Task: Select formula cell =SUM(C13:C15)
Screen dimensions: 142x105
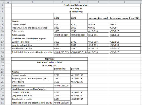Action: tap(62, 52)
